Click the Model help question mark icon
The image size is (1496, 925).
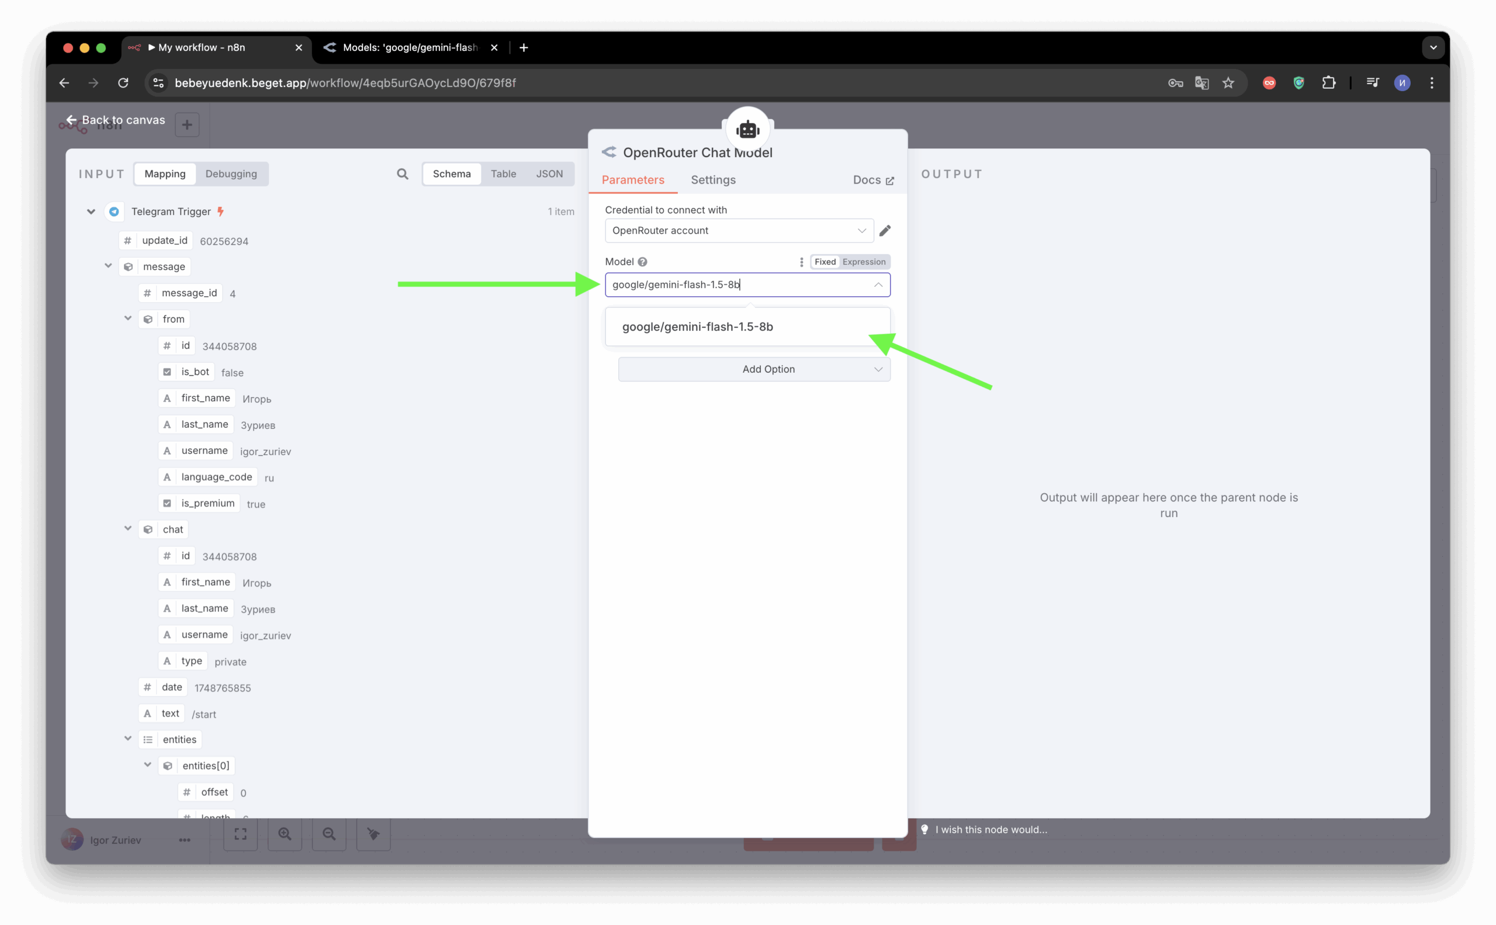pos(642,262)
